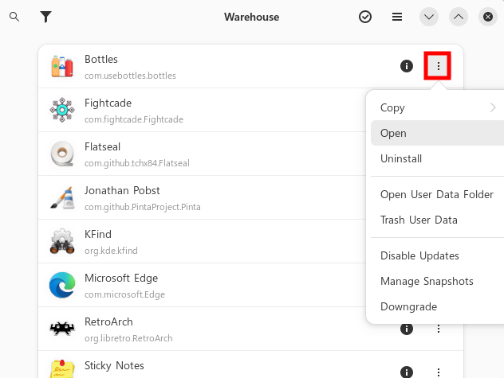The image size is (504, 378).
Task: Click org.libretro.RetroArch app ID text
Action: click(x=128, y=338)
